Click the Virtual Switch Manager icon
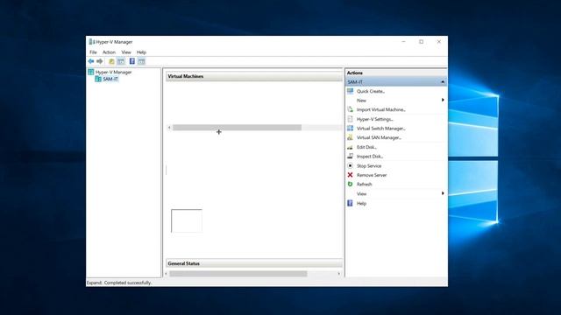The image size is (561, 315). 351,129
